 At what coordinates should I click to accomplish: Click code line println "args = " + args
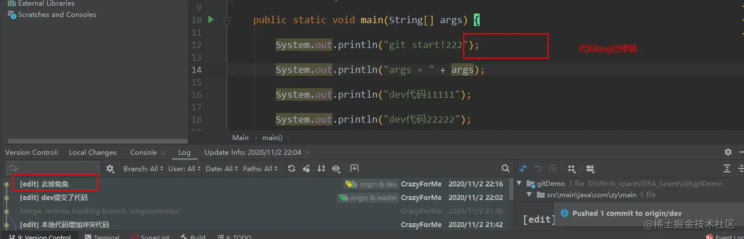coord(380,70)
